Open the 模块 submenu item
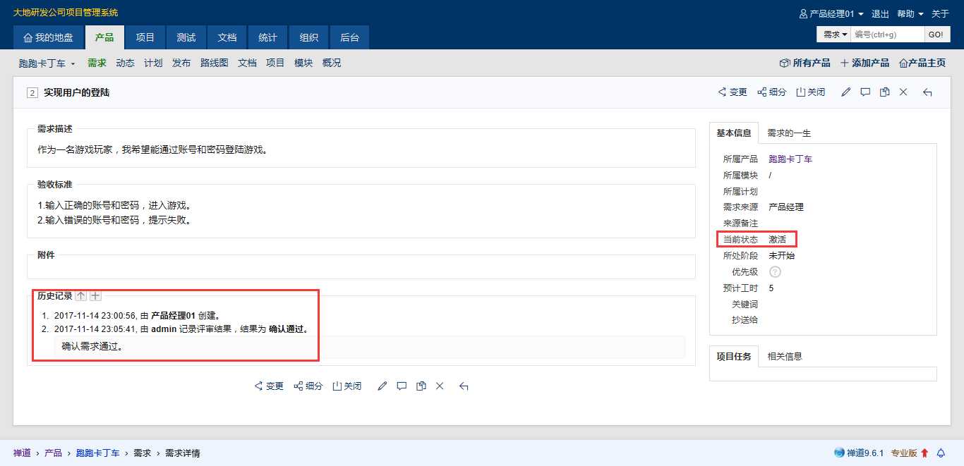This screenshot has width=964, height=466. (x=303, y=63)
